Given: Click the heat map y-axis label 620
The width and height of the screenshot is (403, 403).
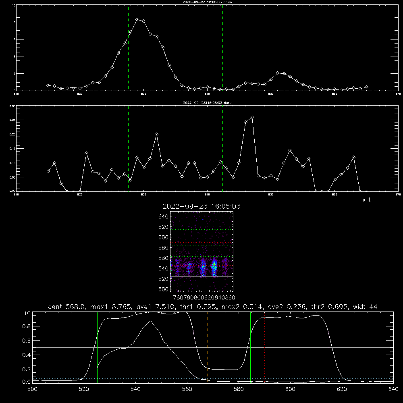Looking at the screenshot, I should [x=164, y=227].
